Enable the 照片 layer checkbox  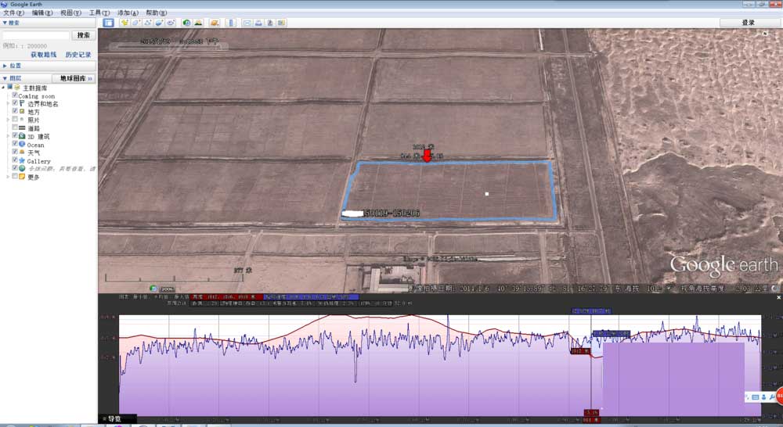(14, 119)
